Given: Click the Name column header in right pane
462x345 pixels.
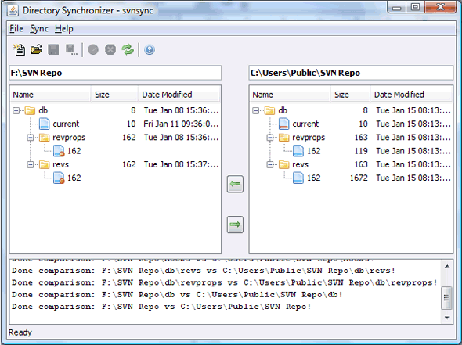Looking at the screenshot, I should point(290,95).
